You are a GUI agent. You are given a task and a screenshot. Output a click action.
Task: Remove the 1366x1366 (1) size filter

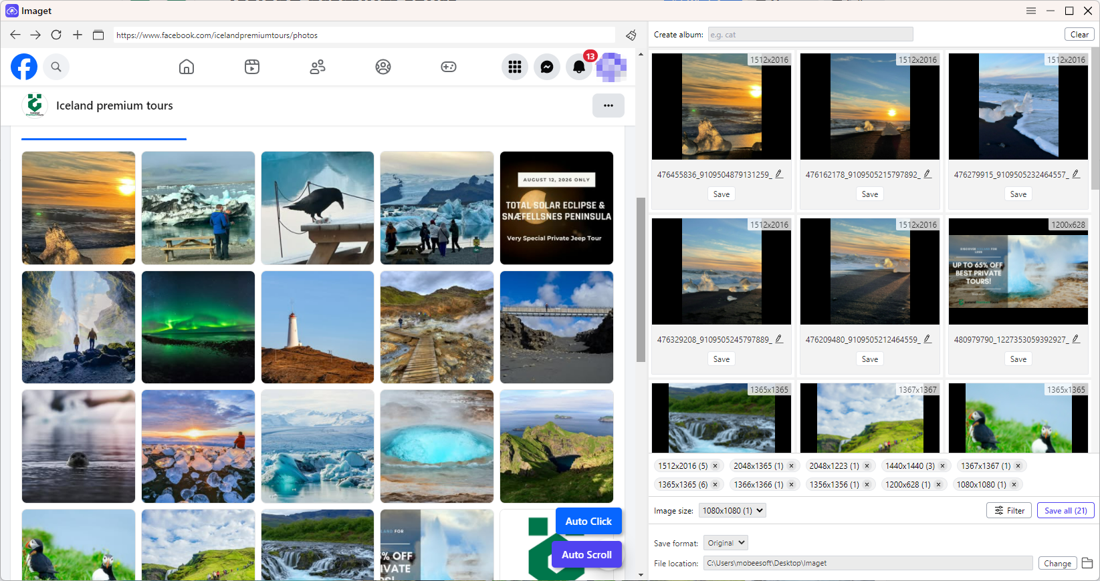click(x=791, y=485)
